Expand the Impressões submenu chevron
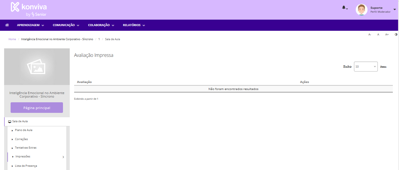 tap(63, 157)
